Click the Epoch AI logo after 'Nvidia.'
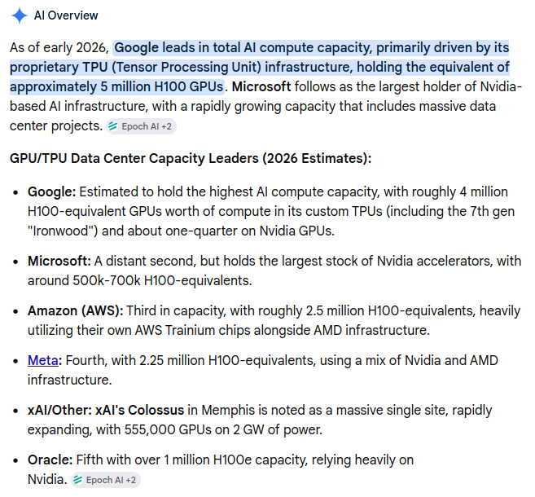Screen dimensions: 535x497 pos(77,480)
